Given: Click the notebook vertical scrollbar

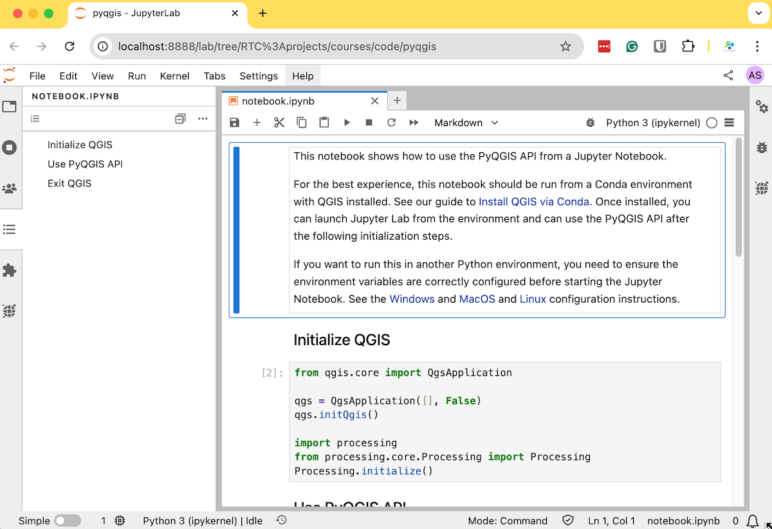Looking at the screenshot, I should [739, 197].
